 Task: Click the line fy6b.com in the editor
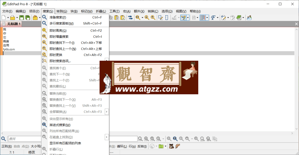tap(9, 49)
